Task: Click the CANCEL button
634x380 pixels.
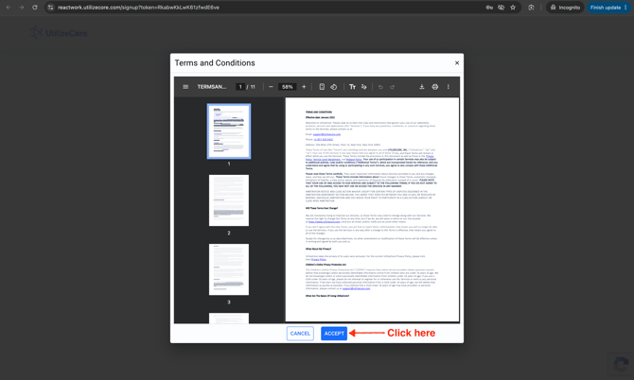Action: point(300,334)
